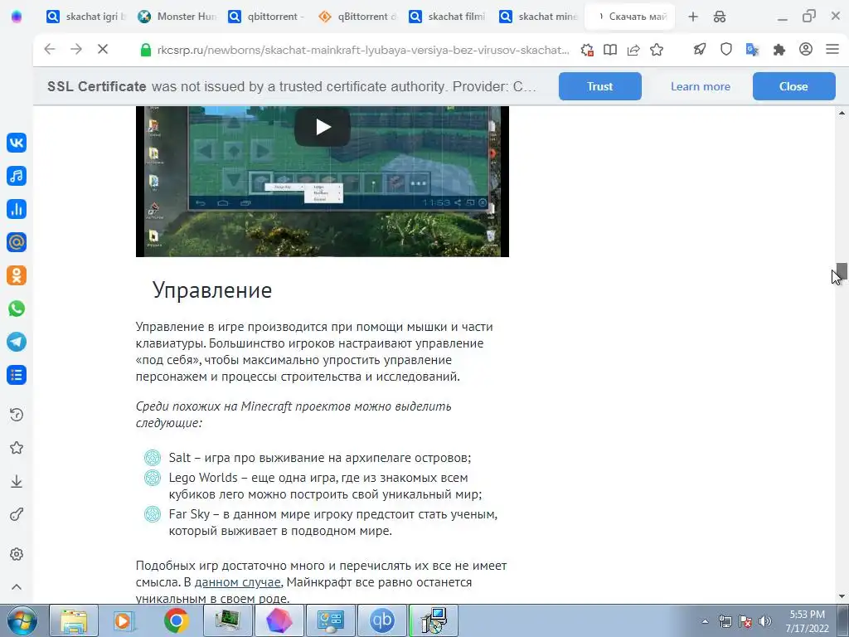This screenshot has height=637, width=849.
Task: Click the rocket turbo icon in toolbar
Action: point(700,50)
